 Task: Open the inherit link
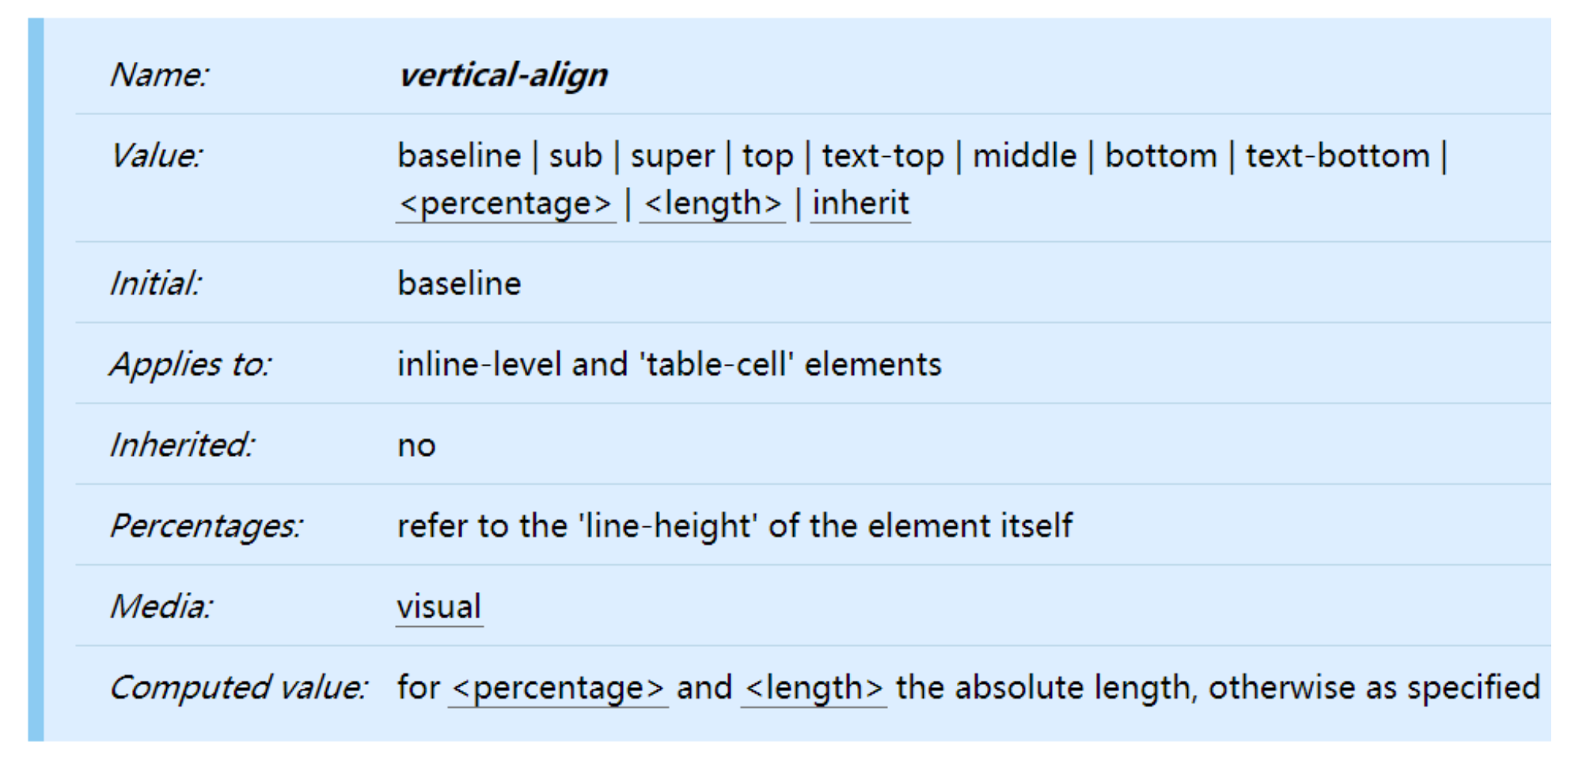point(860,204)
